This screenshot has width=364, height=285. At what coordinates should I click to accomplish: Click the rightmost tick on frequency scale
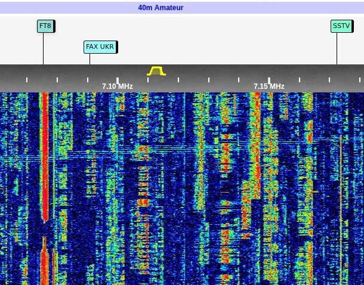pos(360,80)
